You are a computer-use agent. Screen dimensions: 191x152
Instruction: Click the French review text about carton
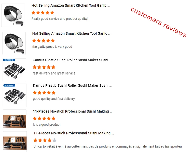(108, 146)
